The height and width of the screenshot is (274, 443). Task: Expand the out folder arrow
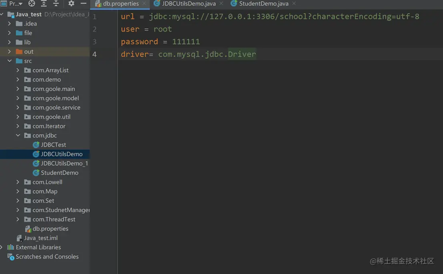pyautogui.click(x=9, y=51)
